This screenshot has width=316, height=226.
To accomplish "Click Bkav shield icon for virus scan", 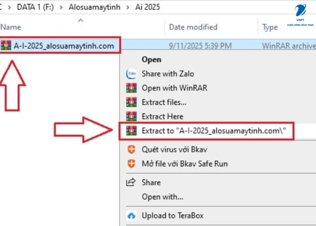I will (x=131, y=150).
